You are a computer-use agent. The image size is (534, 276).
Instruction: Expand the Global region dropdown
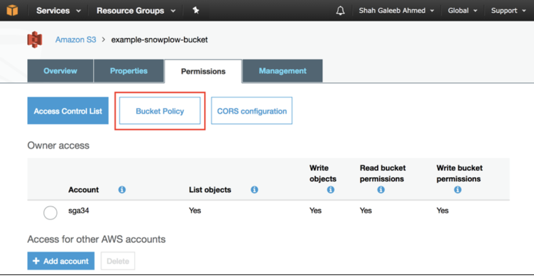pos(462,11)
